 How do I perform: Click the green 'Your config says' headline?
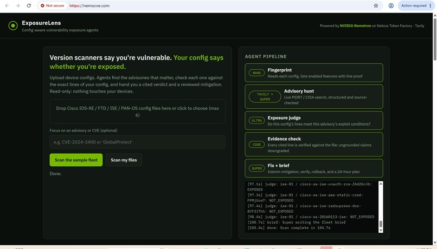pyautogui.click(x=198, y=57)
